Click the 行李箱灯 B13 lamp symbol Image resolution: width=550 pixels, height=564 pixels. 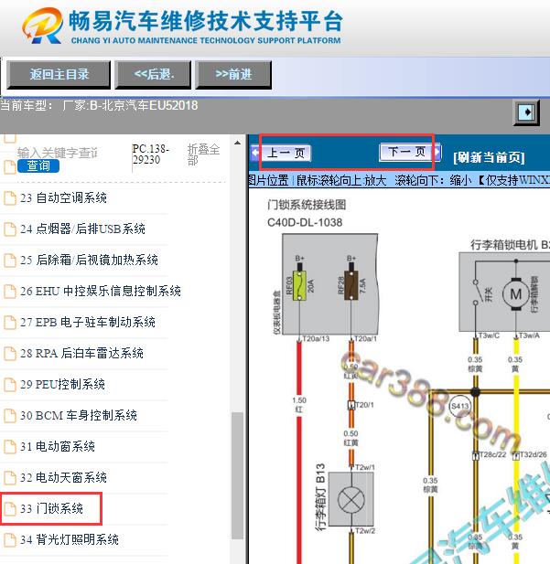click(x=351, y=500)
